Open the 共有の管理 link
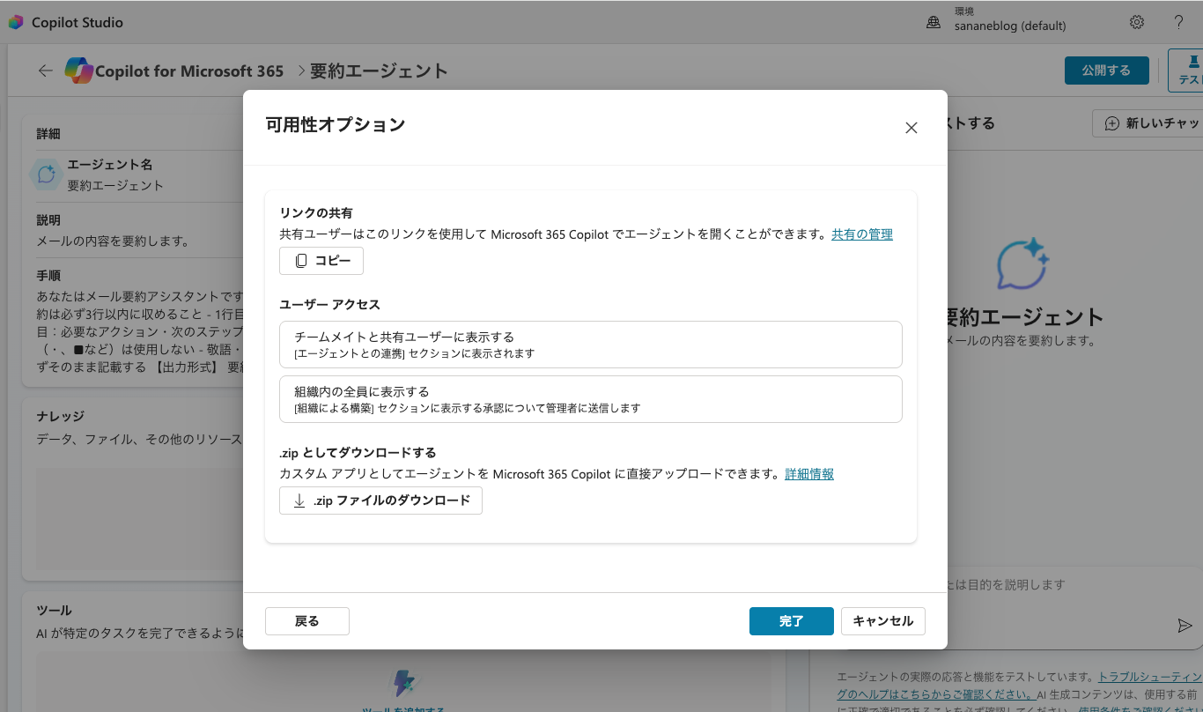 pos(862,234)
